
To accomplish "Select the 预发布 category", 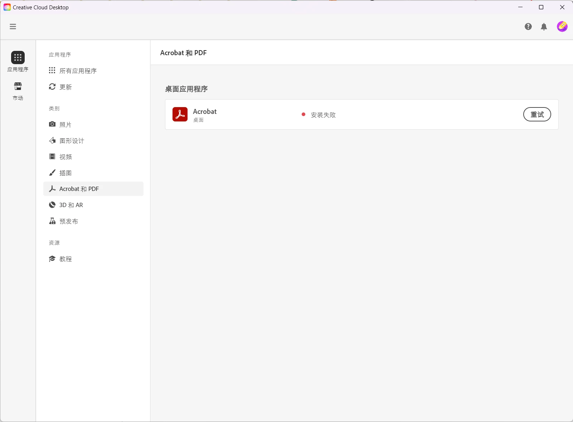I will click(93, 221).
